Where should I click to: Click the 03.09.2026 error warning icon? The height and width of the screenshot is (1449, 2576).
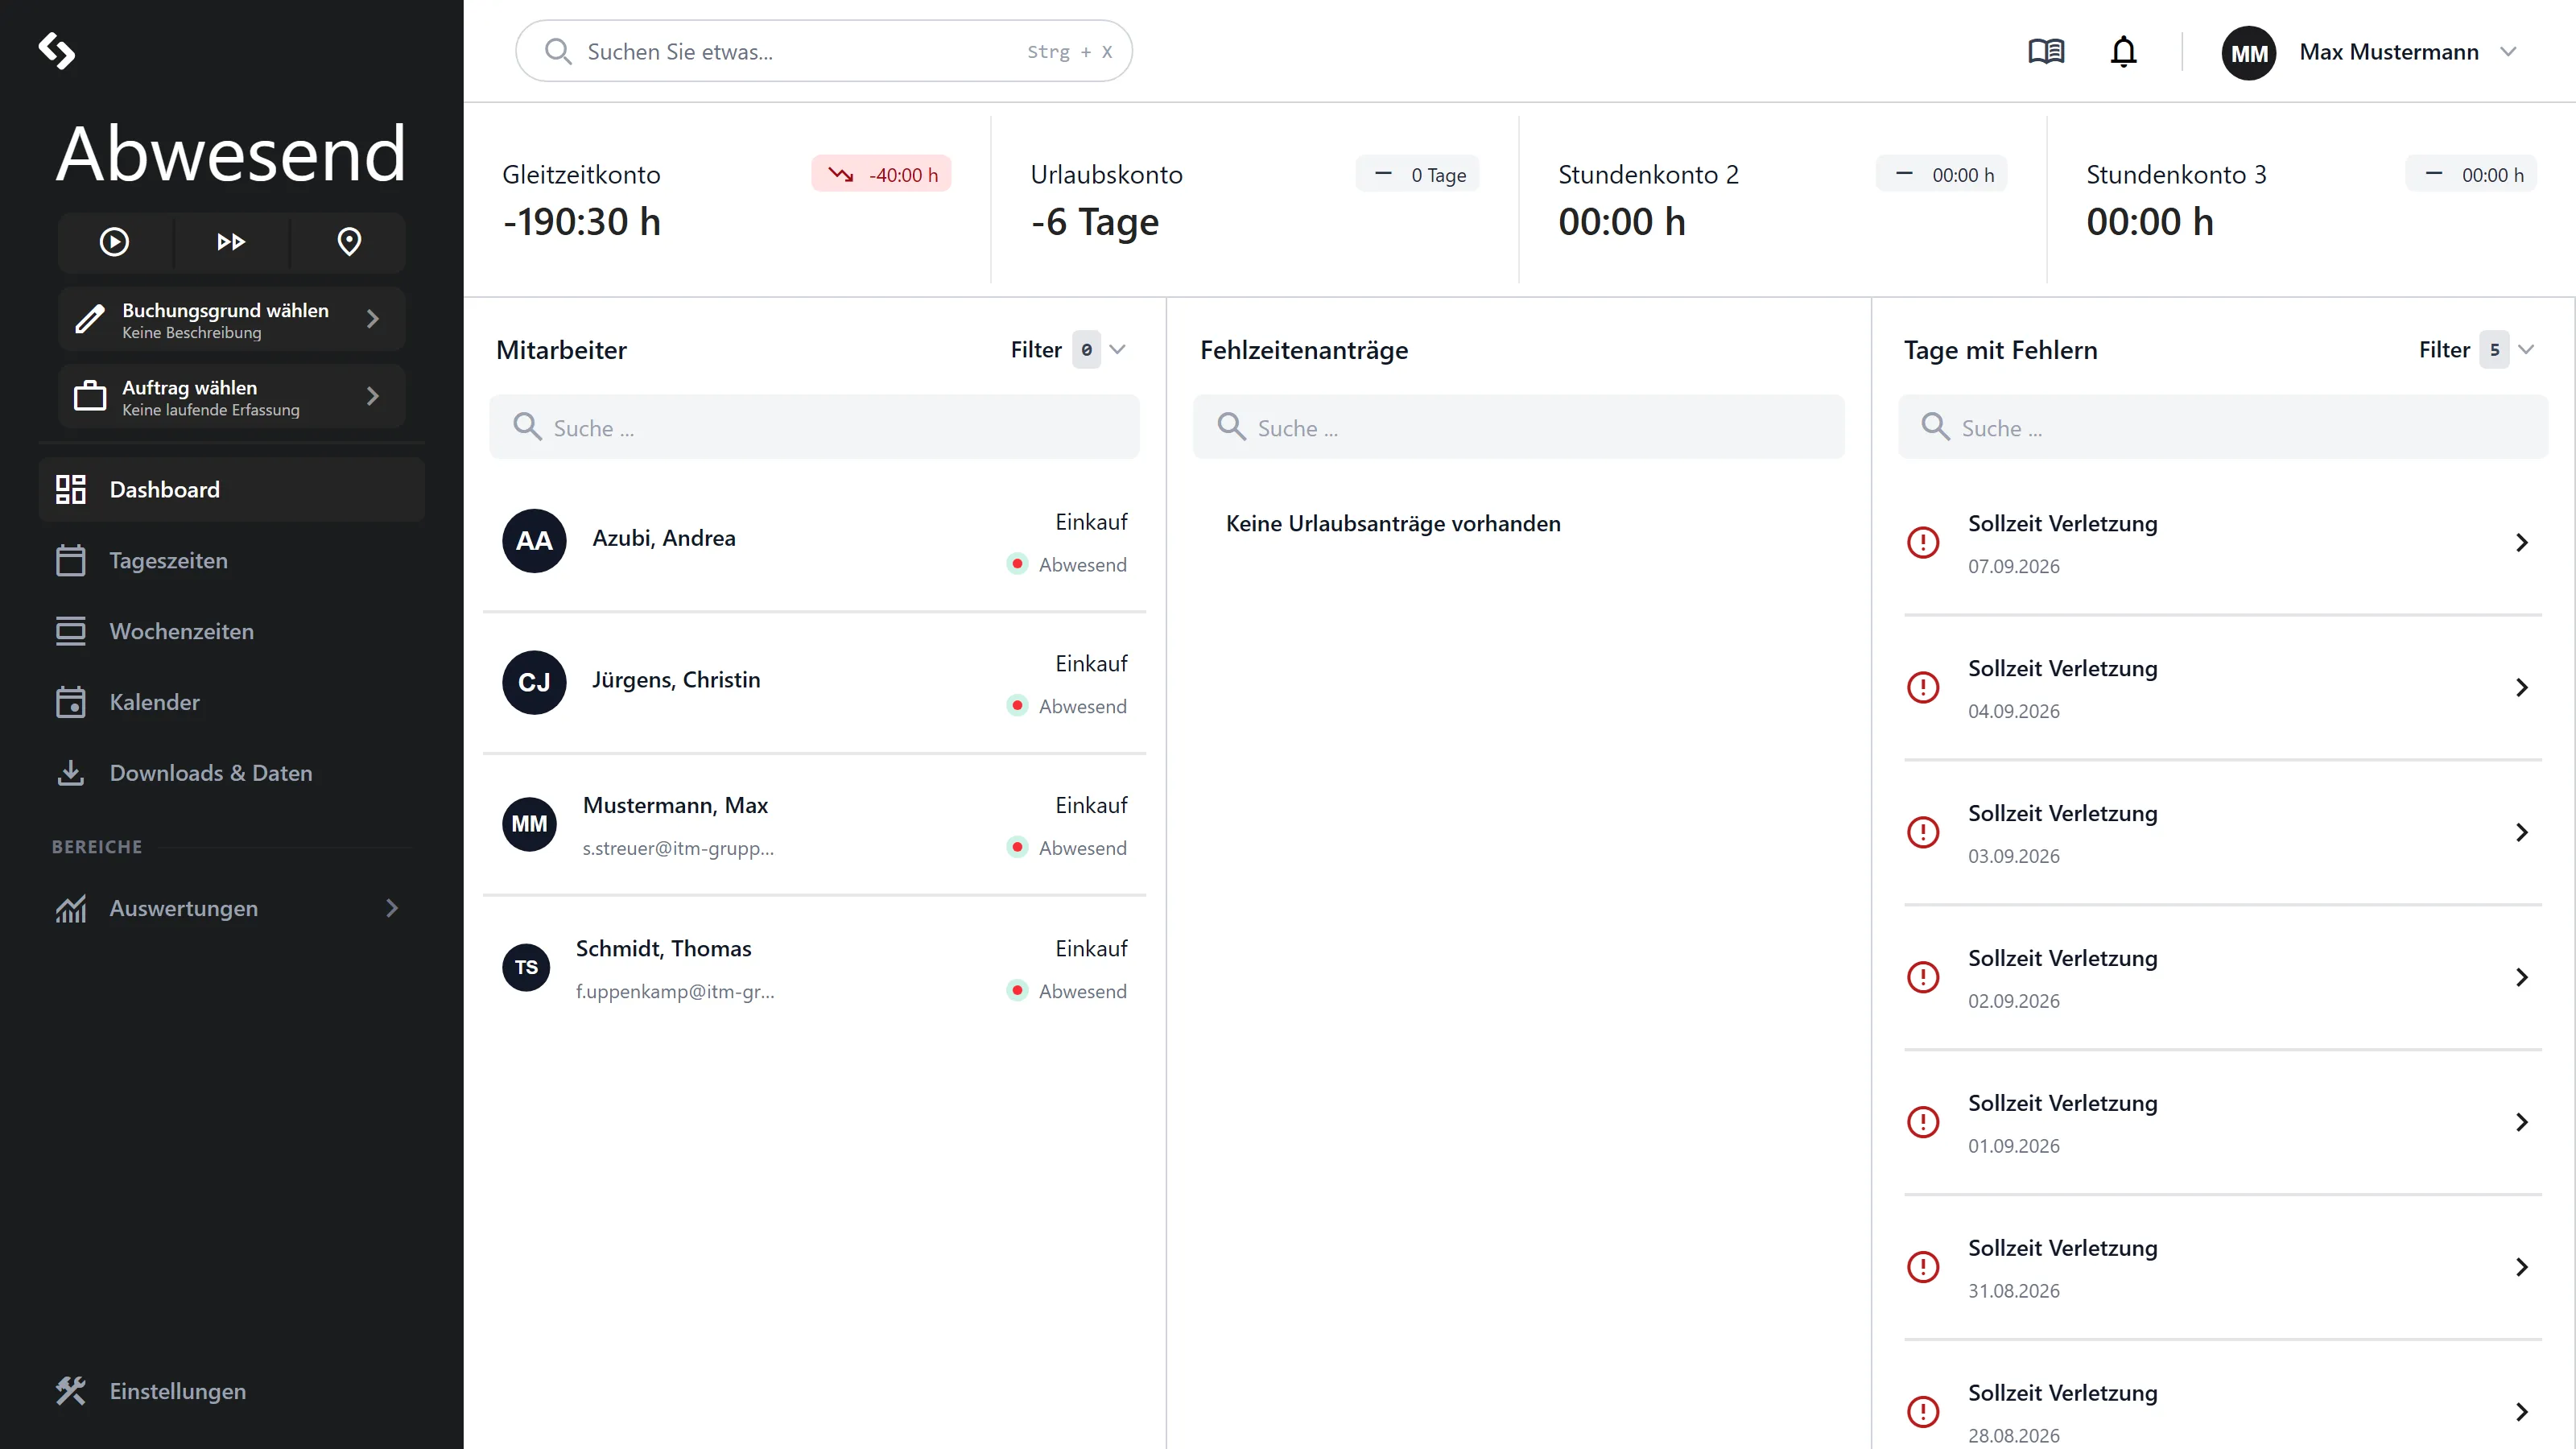1923,832
